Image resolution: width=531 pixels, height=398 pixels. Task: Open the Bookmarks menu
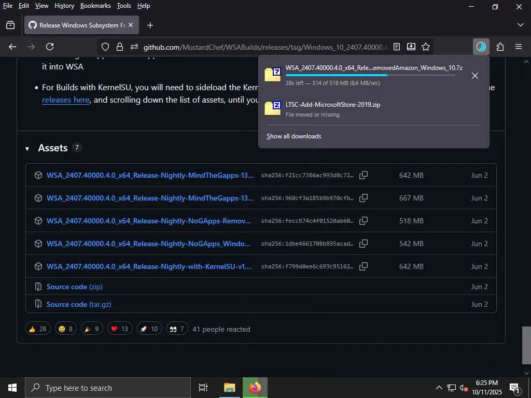pos(95,6)
